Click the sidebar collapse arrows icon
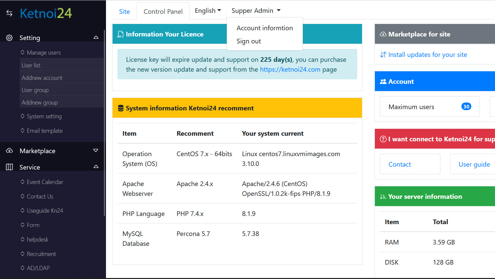This screenshot has height=279, width=495. 9,13
